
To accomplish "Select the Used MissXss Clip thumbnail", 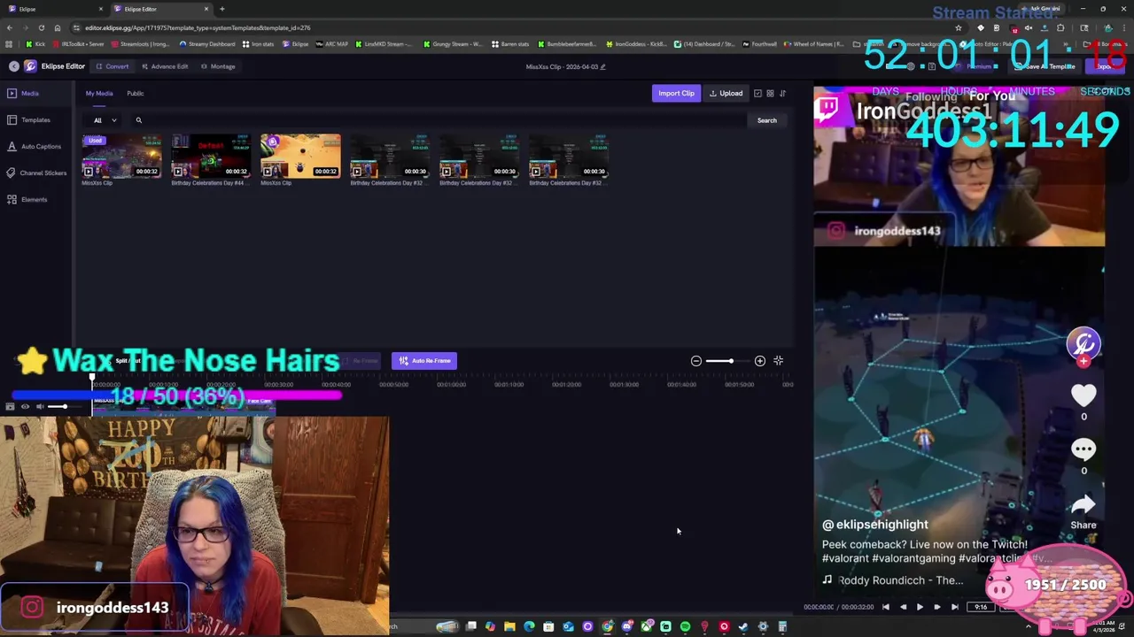I will [121, 156].
